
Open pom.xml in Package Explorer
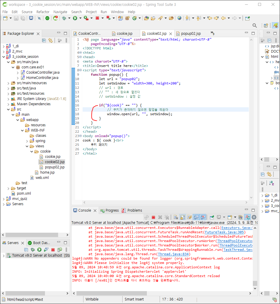(x=24, y=193)
